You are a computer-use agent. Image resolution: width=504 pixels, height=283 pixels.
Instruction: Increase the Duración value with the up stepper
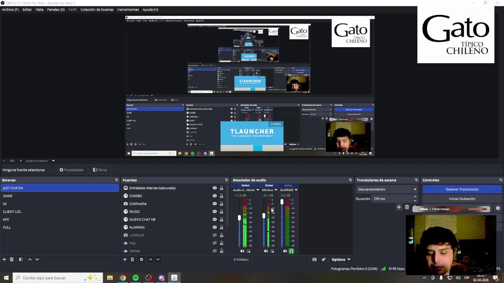415,197
